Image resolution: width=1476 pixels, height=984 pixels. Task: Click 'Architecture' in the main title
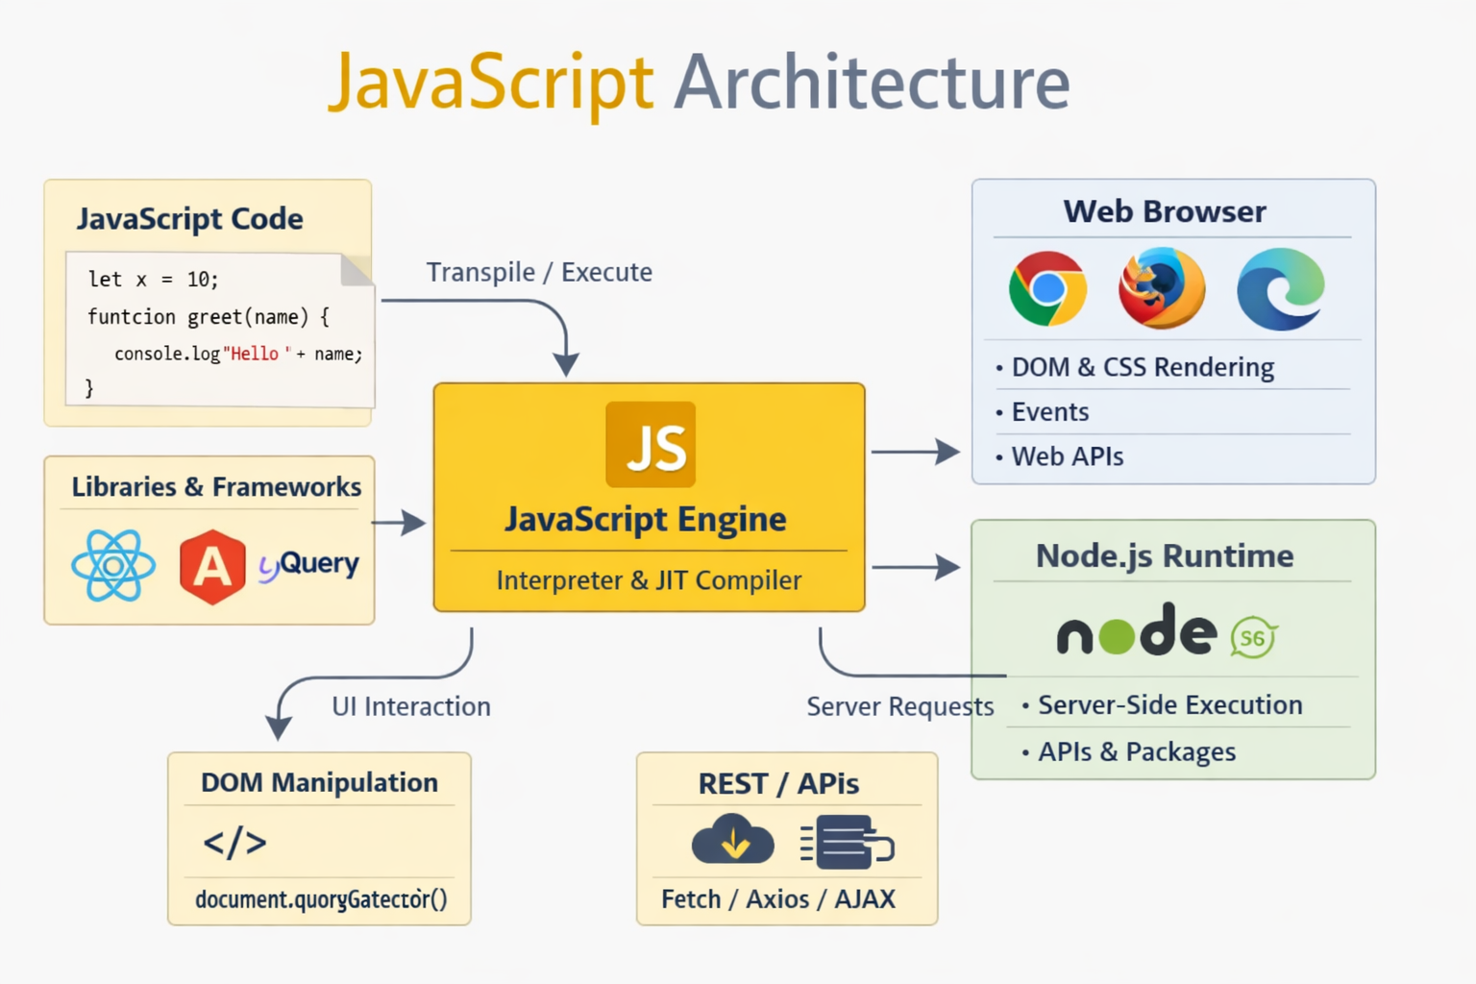[x=872, y=84]
